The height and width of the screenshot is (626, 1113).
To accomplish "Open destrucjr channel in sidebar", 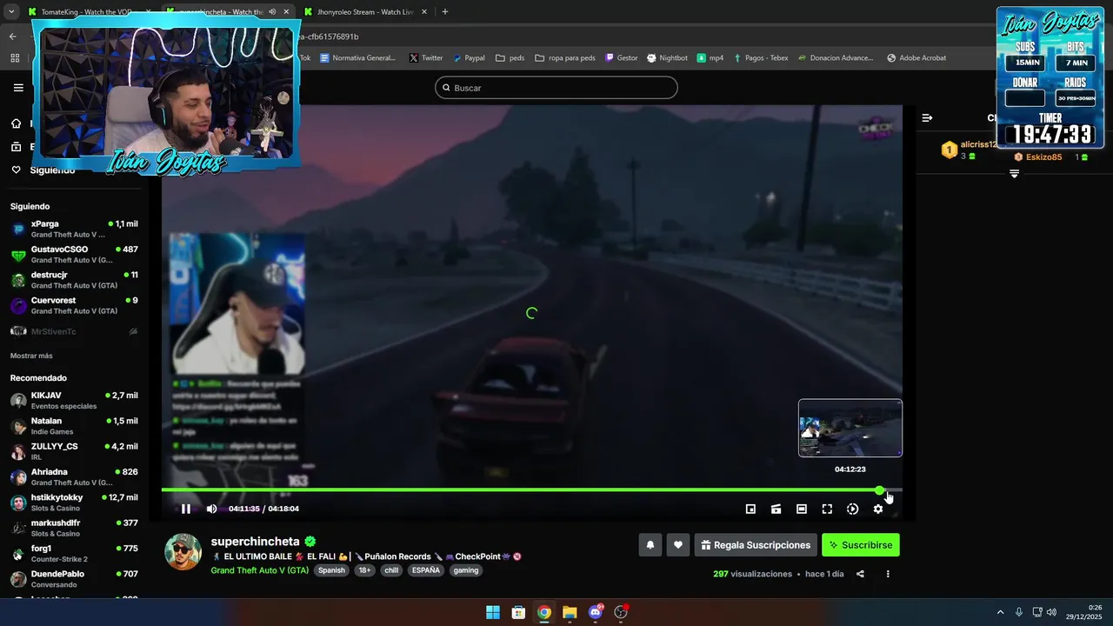I will 74,280.
